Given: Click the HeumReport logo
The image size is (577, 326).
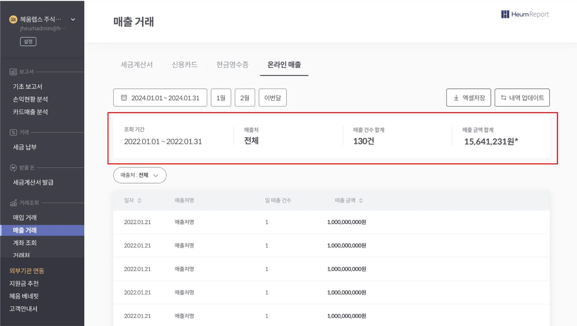Looking at the screenshot, I should [x=525, y=14].
